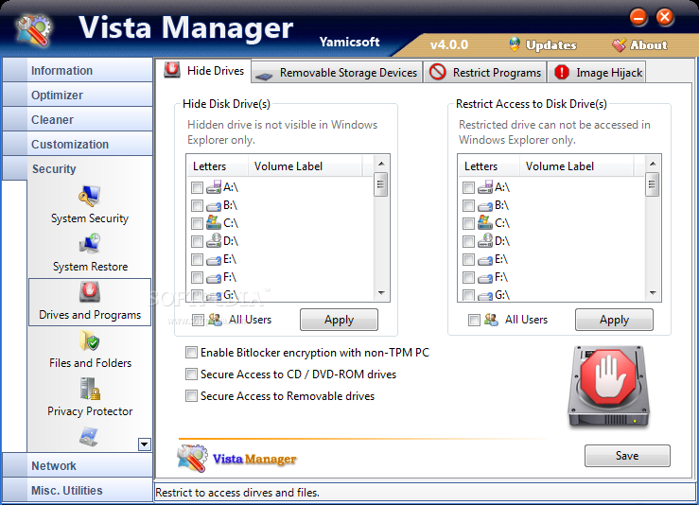Screen dimensions: 699x505
Task: Click Apply under Hide Disk Drives
Action: (x=339, y=320)
